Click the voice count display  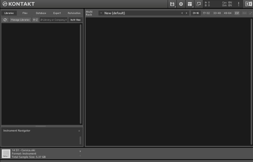[x=207, y=3]
